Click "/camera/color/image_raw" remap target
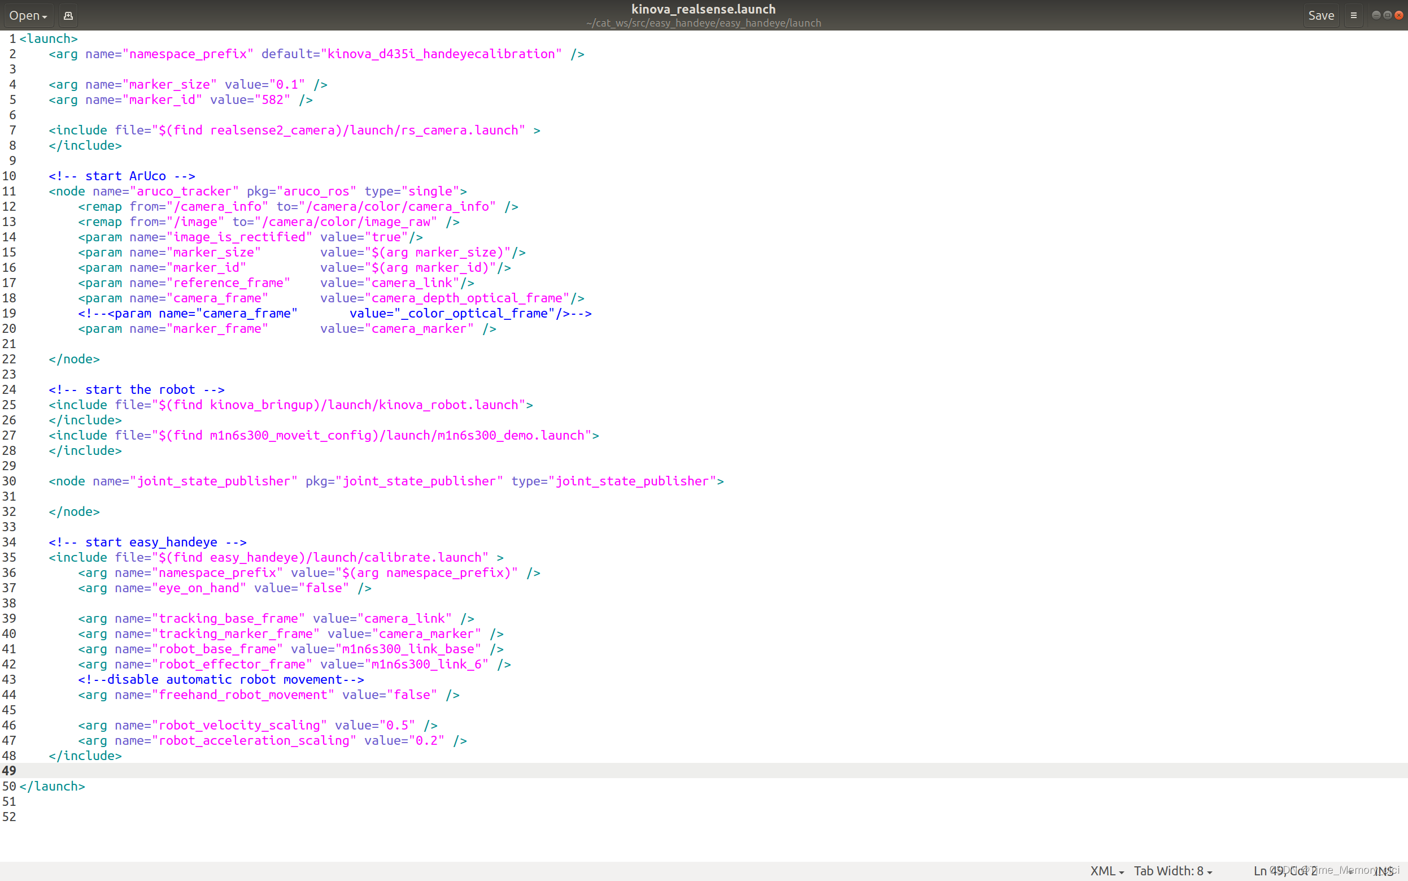Image resolution: width=1408 pixels, height=881 pixels. click(x=346, y=222)
